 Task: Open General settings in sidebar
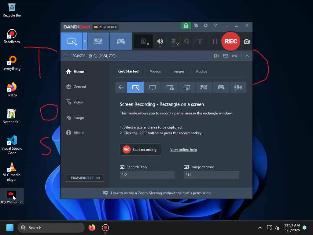(76, 87)
